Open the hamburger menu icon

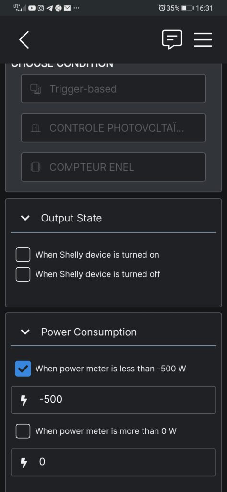pos(203,40)
